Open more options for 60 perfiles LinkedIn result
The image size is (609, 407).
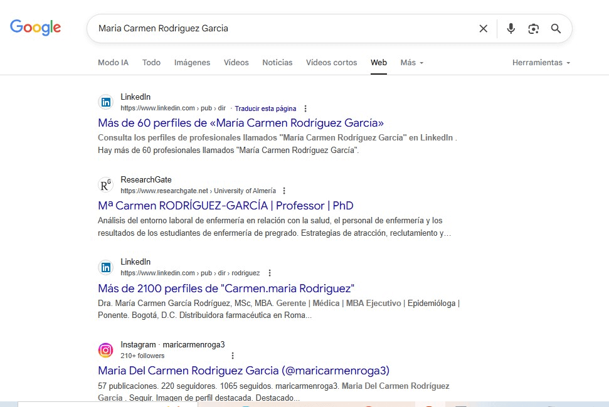305,108
